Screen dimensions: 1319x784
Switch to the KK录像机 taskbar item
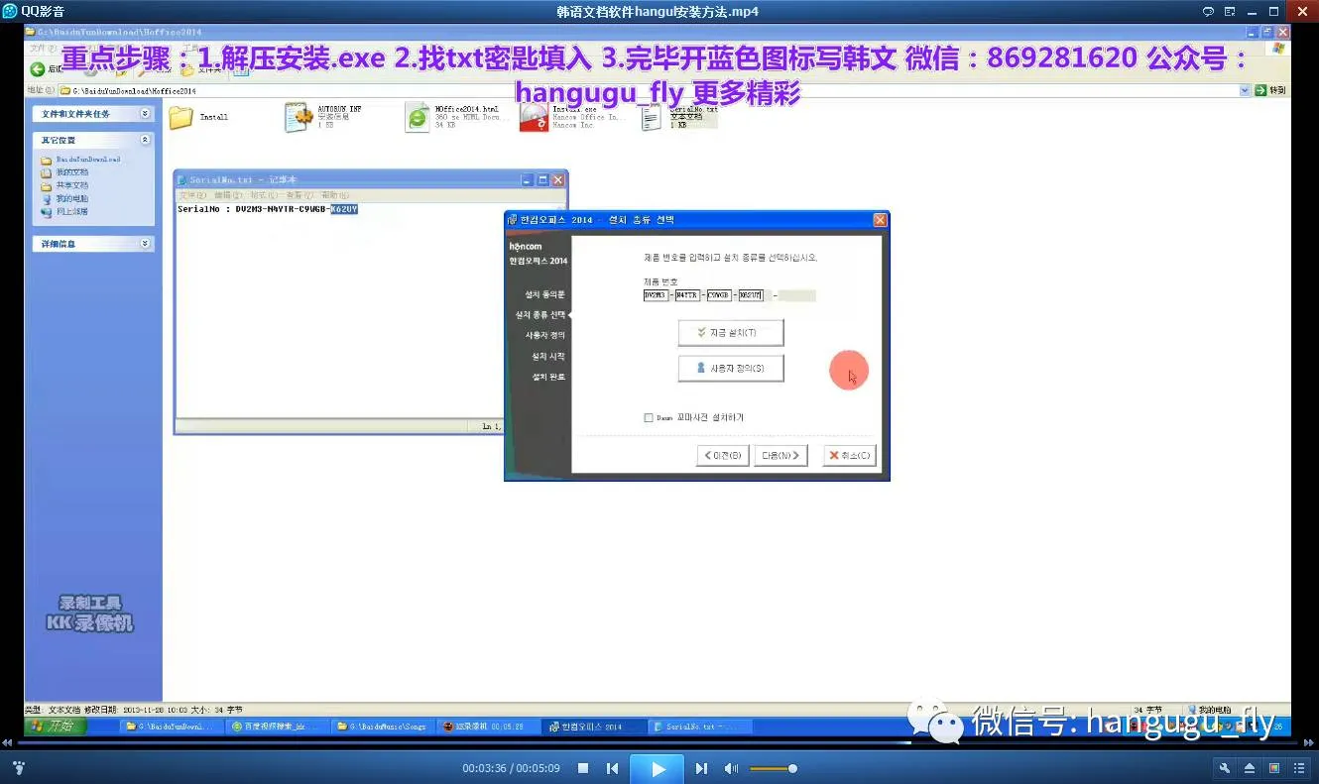tap(487, 727)
